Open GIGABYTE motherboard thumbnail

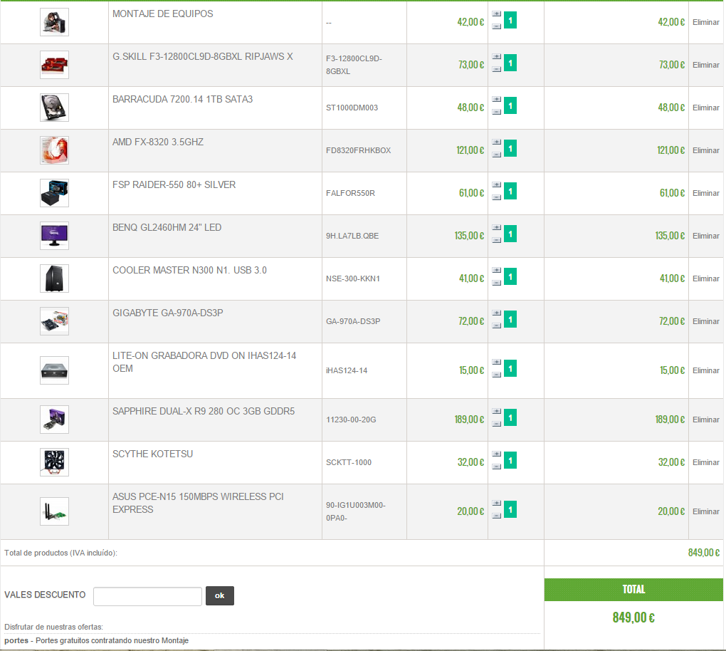(x=54, y=321)
